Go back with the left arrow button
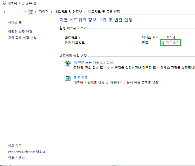 (x=5, y=12)
